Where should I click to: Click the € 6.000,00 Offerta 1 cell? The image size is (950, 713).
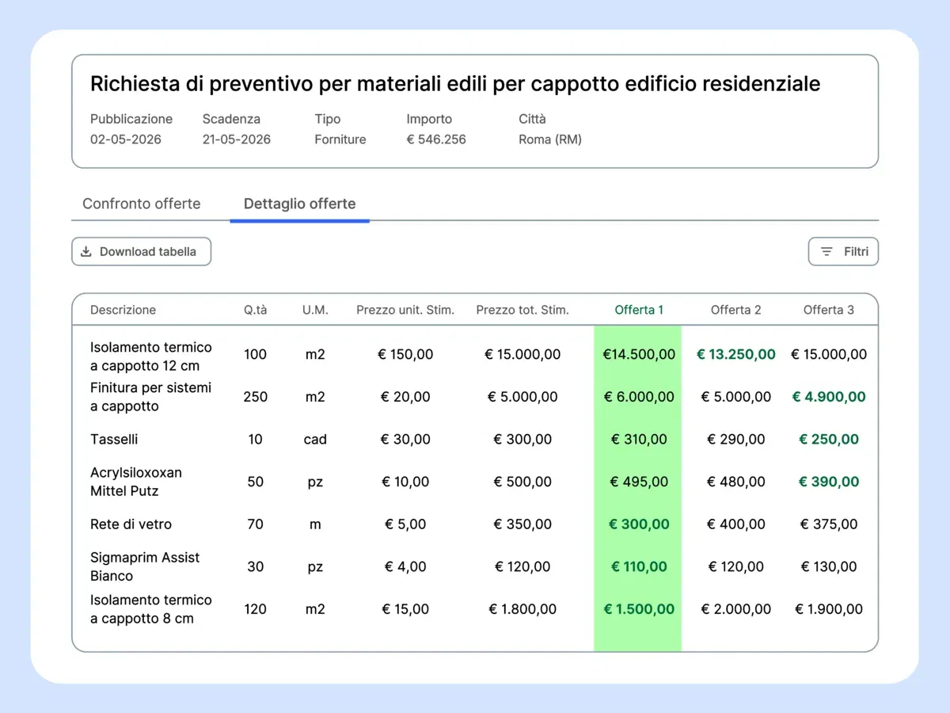tap(639, 397)
